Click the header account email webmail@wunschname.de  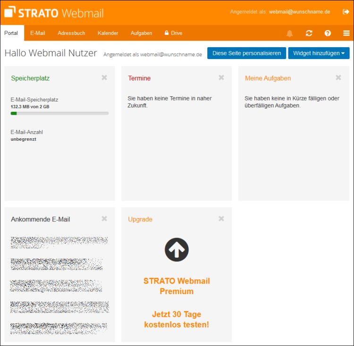pos(299,12)
